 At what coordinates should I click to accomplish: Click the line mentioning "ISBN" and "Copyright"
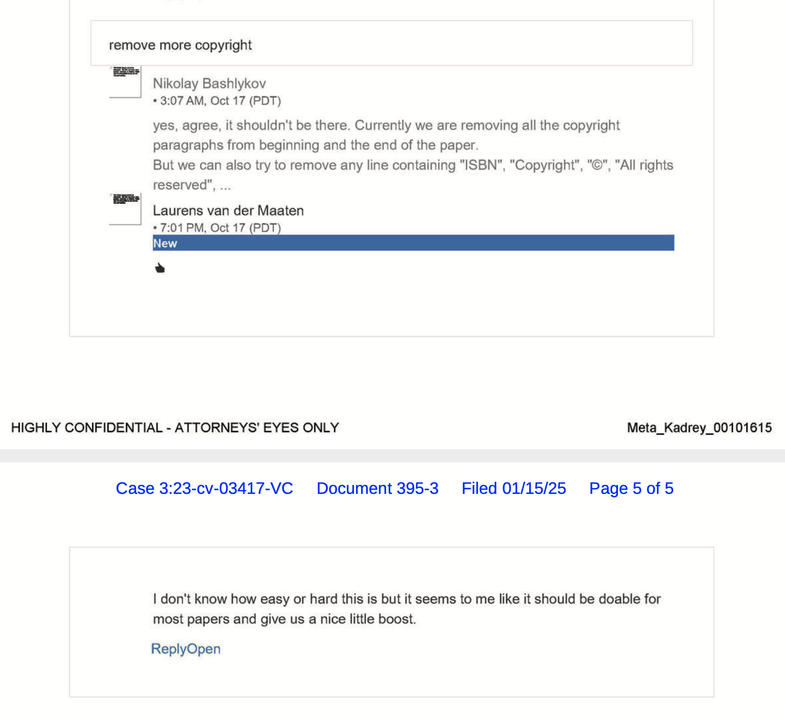[x=413, y=165]
